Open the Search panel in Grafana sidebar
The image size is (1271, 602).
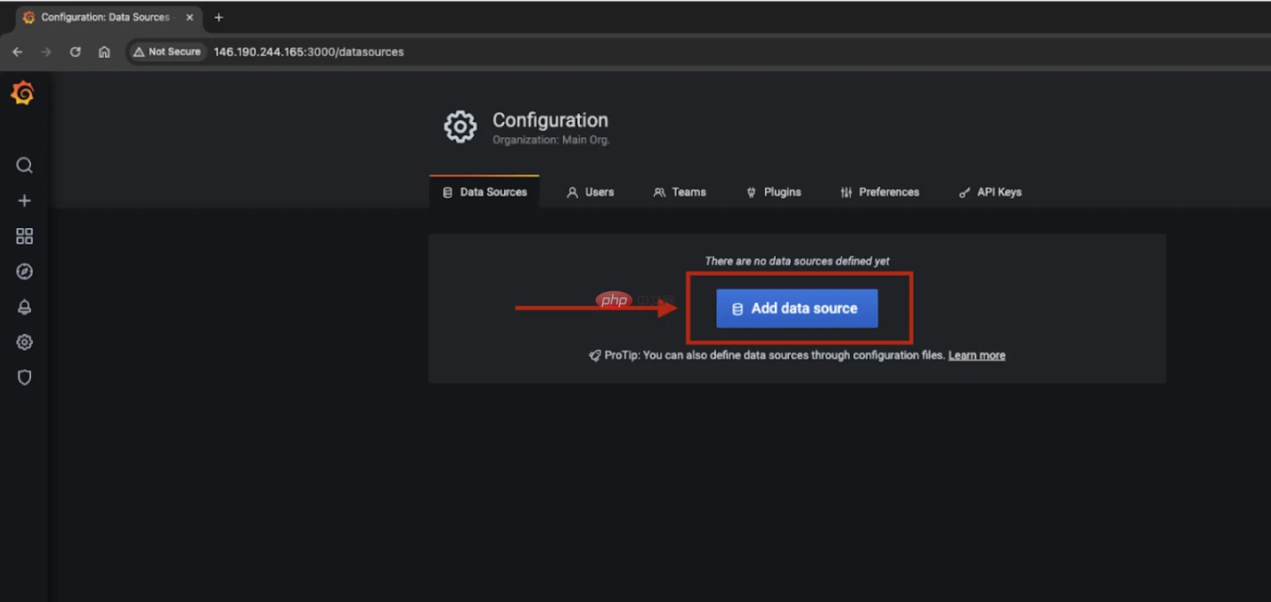pos(24,165)
